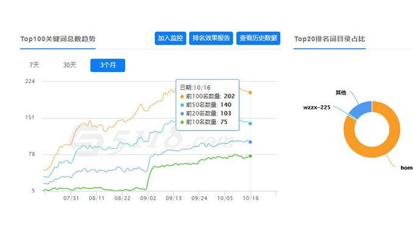Click the orange 前100名 data point at 10/16

(x=250, y=93)
